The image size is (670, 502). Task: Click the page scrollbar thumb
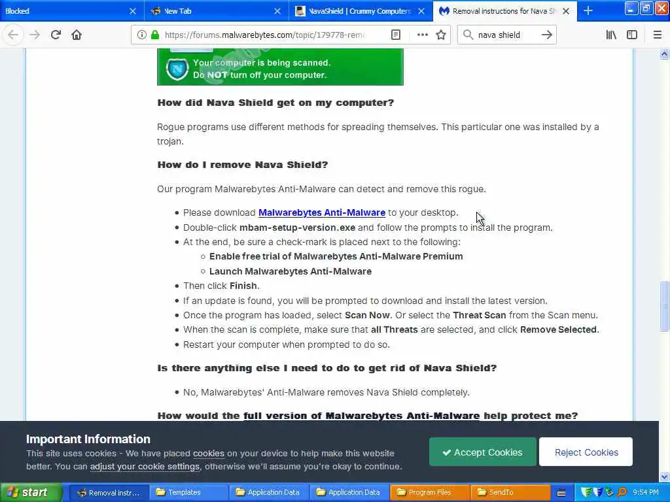coord(664,306)
